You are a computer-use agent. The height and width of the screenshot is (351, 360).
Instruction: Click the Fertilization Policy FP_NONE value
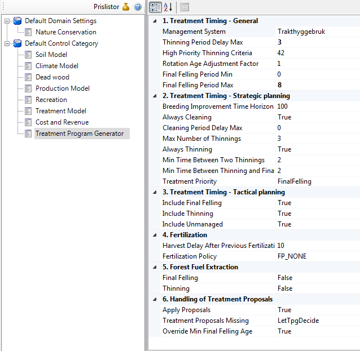tap(292, 256)
